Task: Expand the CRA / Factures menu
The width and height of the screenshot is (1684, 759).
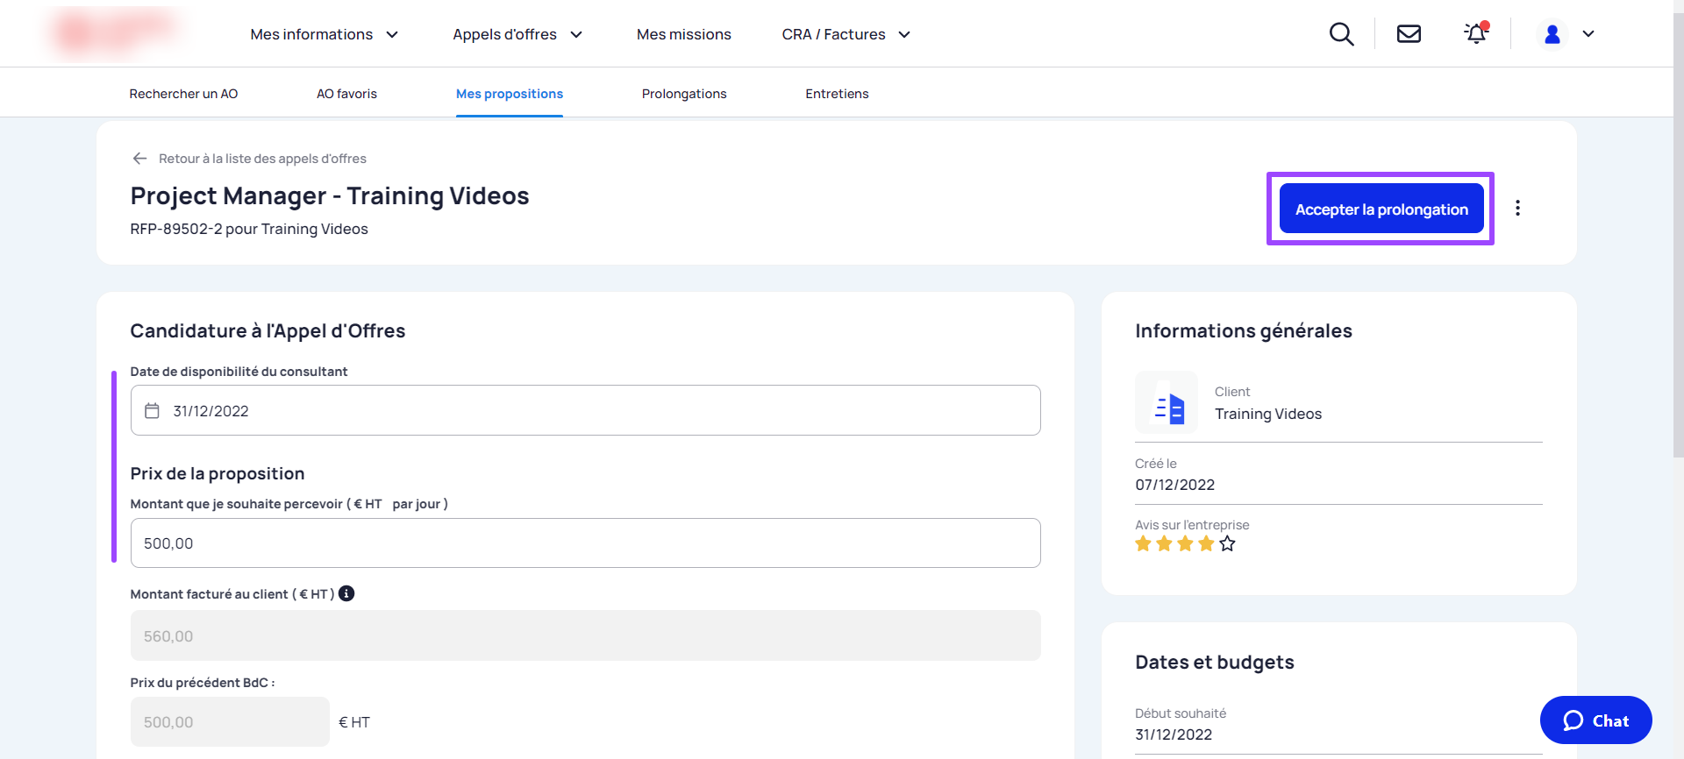Action: [x=846, y=34]
